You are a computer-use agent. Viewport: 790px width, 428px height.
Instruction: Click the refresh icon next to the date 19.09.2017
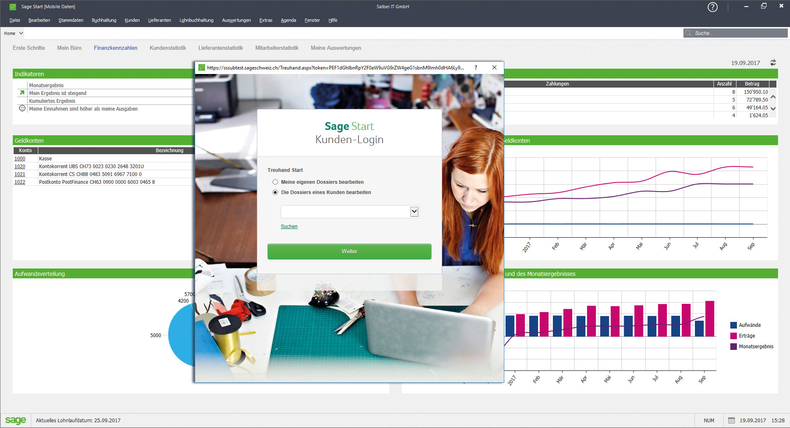click(x=773, y=62)
